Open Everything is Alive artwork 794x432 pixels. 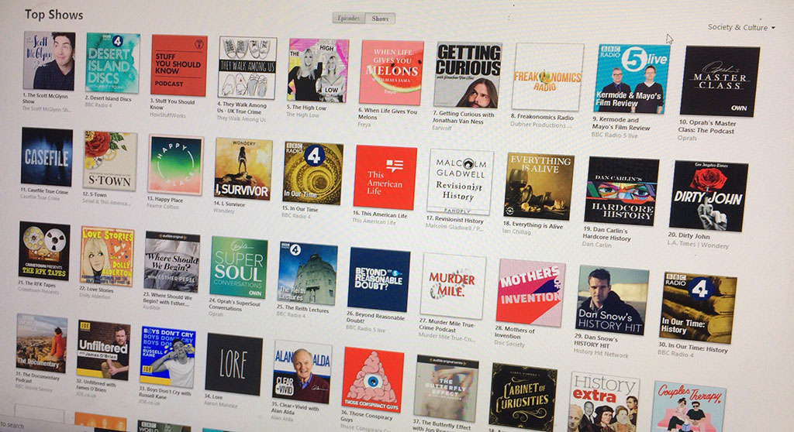tap(539, 186)
